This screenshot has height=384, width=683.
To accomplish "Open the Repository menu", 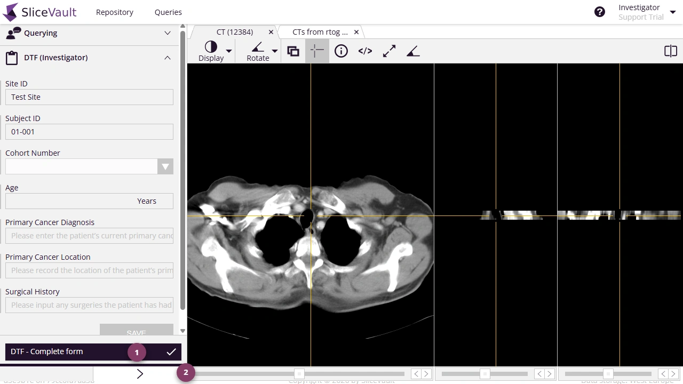I will [x=115, y=12].
